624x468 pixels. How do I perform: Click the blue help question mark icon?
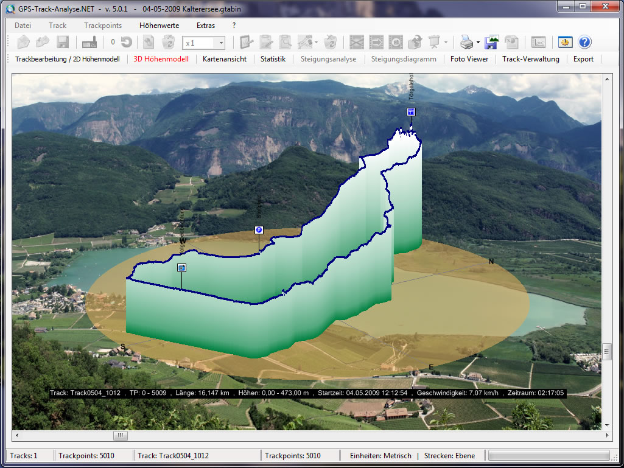584,42
